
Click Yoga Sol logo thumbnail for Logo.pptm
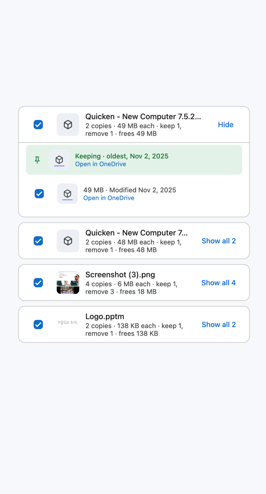68,322
